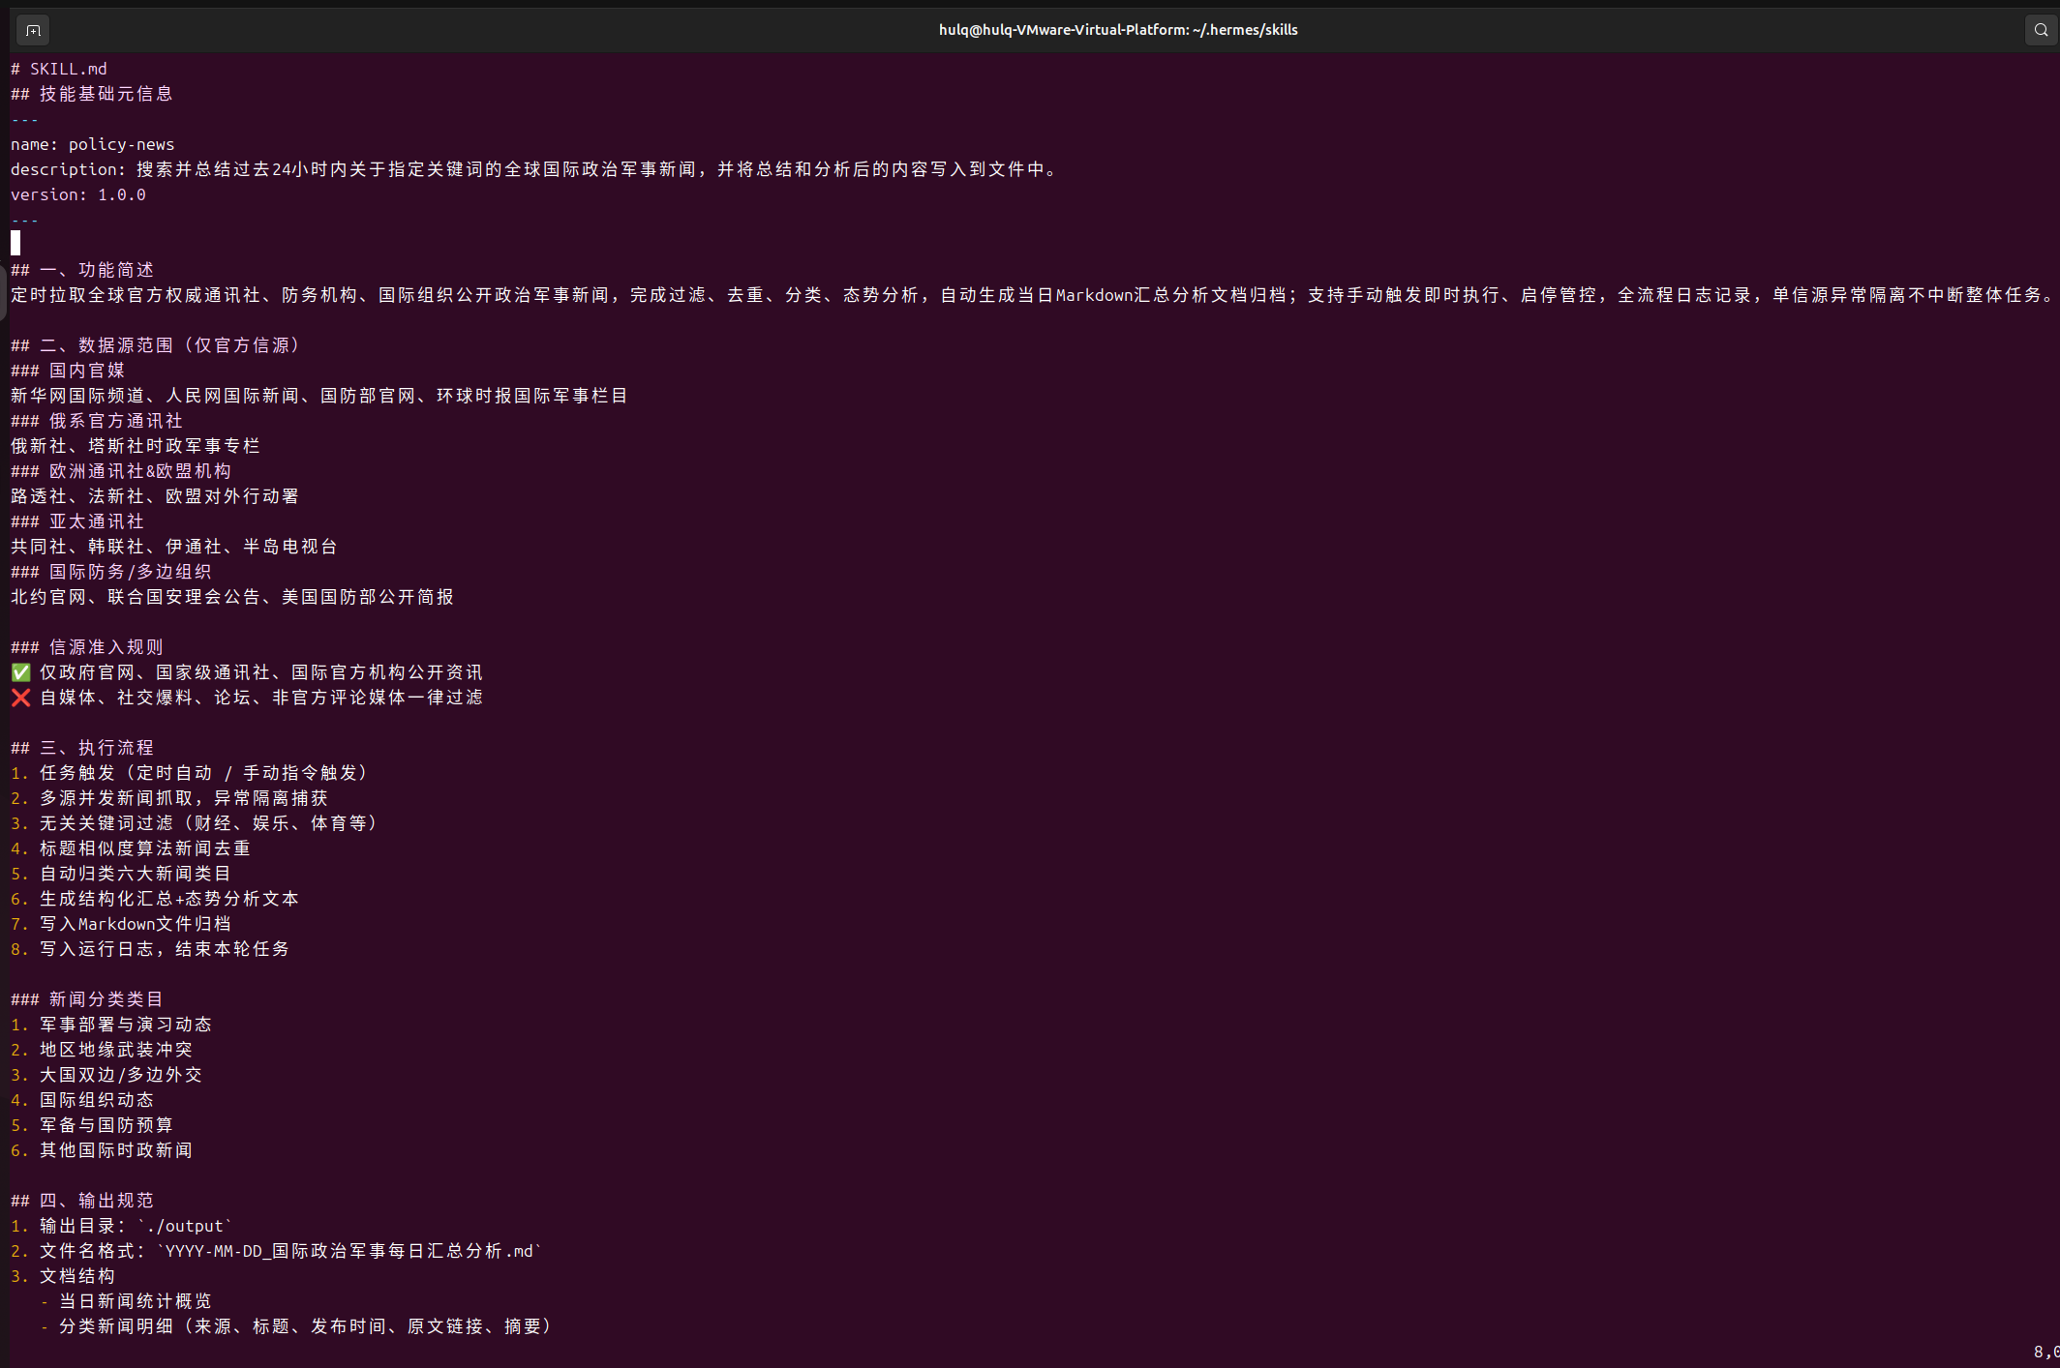This screenshot has width=2060, height=1368.
Task: Click step '4. 标题相似度算法新闻去重'
Action: click(131, 848)
